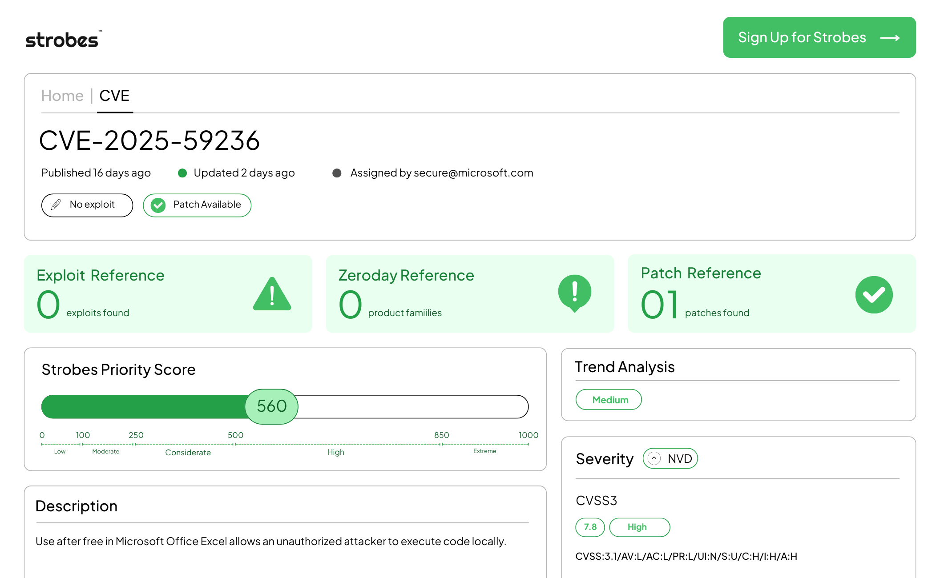Click the pencil icon on the No exploit badge
This screenshot has width=940, height=578.
click(55, 205)
